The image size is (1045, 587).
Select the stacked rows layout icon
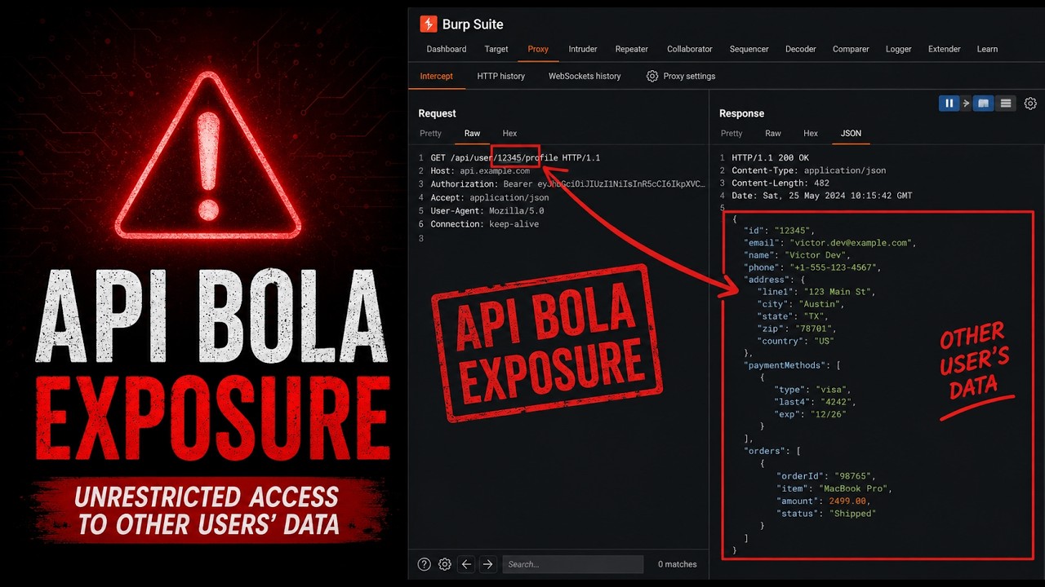point(1006,104)
